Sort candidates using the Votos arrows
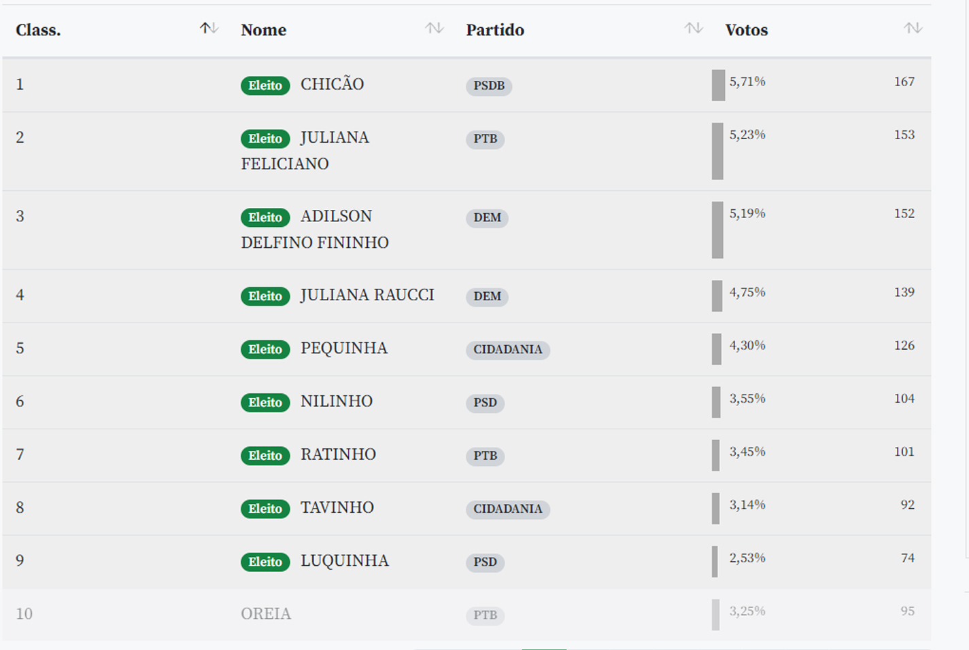 point(913,29)
